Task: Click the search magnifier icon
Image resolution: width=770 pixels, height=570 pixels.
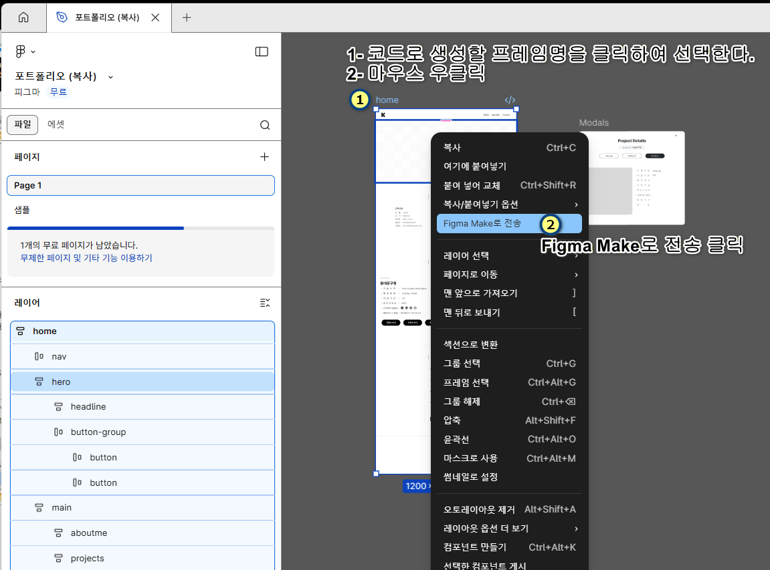Action: pyautogui.click(x=265, y=125)
